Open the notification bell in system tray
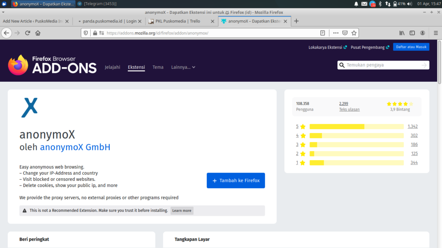Screen dimensions: 442x248 click(x=356, y=4)
